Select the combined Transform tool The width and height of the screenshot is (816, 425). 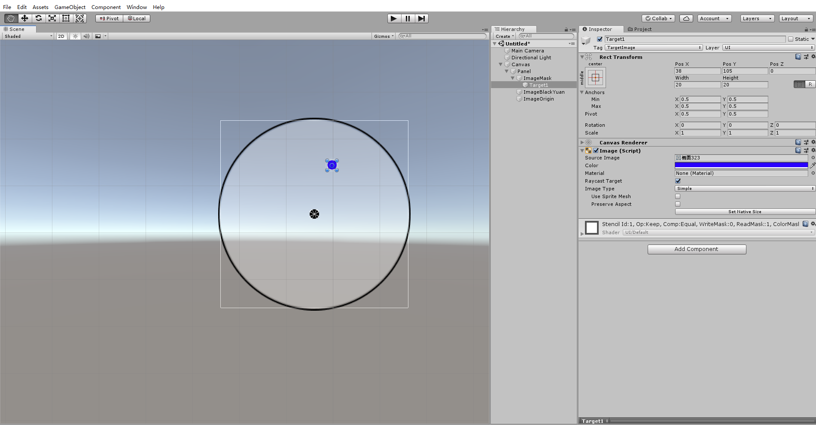point(79,18)
